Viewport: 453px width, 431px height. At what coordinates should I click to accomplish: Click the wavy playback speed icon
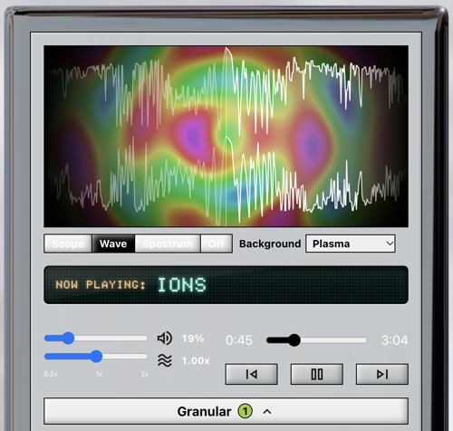(165, 360)
